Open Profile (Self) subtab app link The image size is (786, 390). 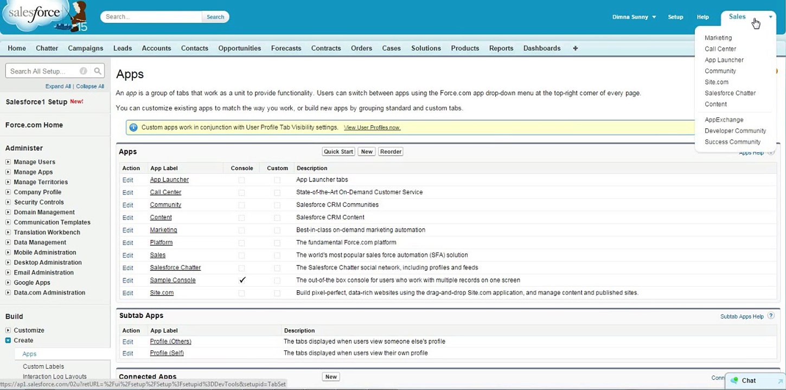click(x=167, y=353)
